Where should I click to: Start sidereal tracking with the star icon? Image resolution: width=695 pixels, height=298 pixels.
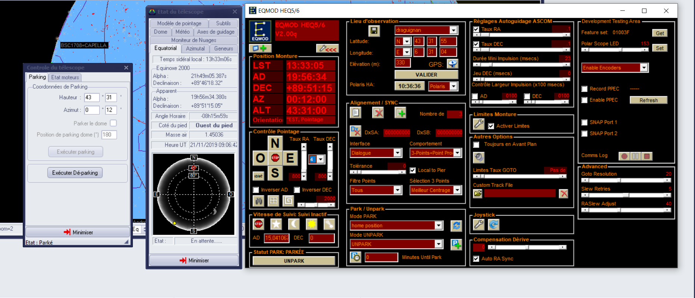(x=276, y=224)
